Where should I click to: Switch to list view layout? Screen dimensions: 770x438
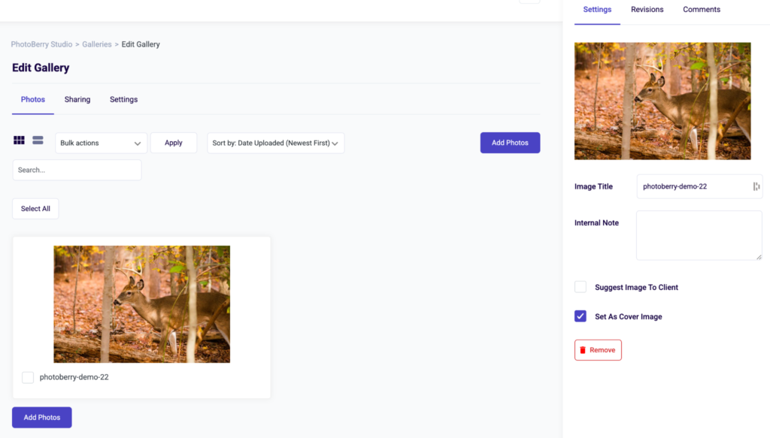(38, 140)
